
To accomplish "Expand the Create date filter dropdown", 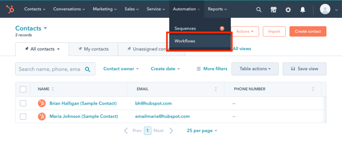I will pos(165,69).
